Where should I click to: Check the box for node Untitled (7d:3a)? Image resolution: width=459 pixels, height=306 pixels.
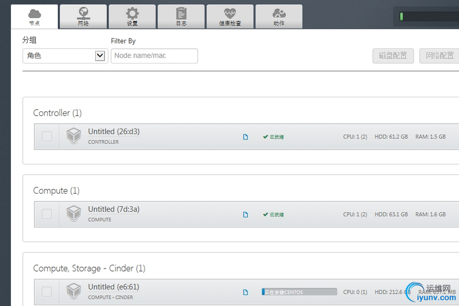tap(46, 214)
